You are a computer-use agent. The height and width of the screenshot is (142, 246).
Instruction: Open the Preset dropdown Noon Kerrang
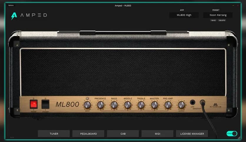tap(218, 15)
